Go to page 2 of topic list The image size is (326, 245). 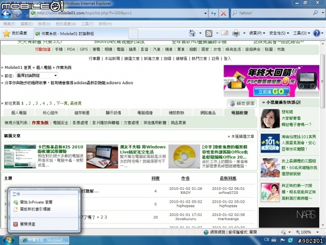point(30,103)
